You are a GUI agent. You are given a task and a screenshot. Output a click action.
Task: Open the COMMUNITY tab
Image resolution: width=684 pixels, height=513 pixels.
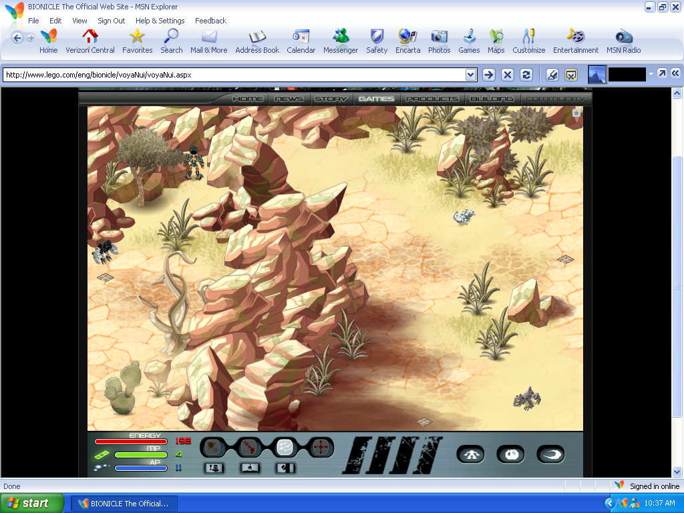(555, 99)
